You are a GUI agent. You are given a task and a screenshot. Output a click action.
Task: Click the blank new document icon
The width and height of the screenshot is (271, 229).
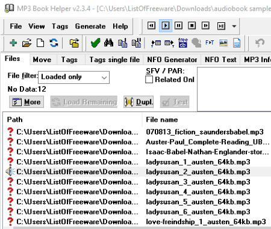coord(40,43)
